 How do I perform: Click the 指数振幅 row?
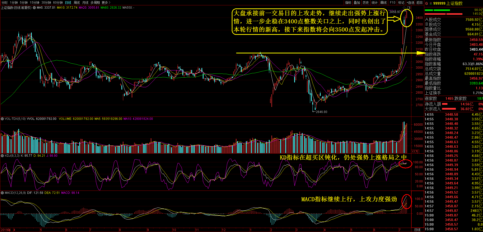click(x=454, y=64)
